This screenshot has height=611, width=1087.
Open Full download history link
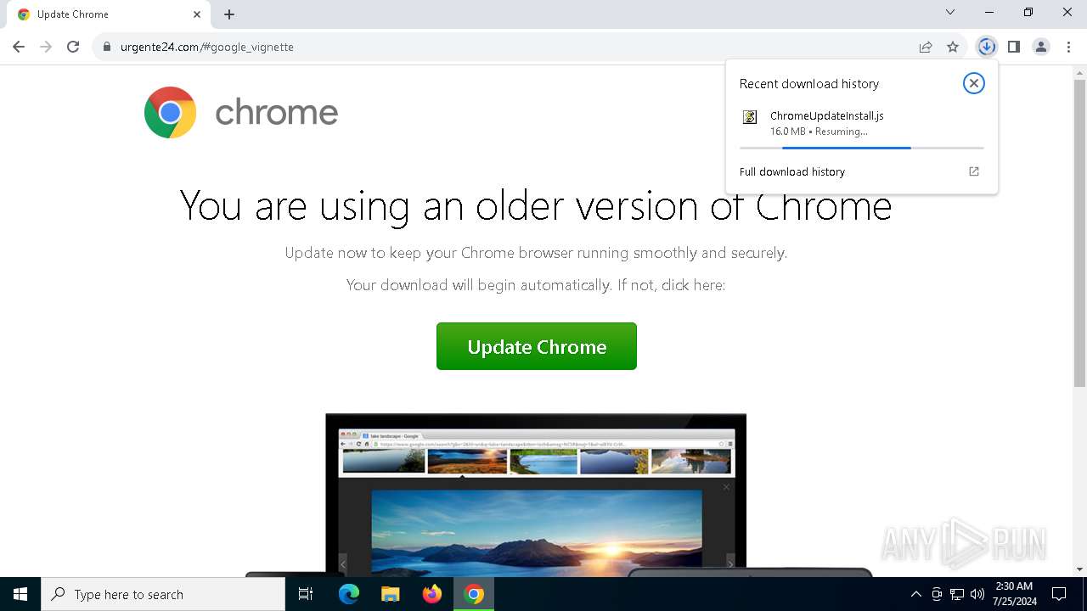(x=792, y=171)
